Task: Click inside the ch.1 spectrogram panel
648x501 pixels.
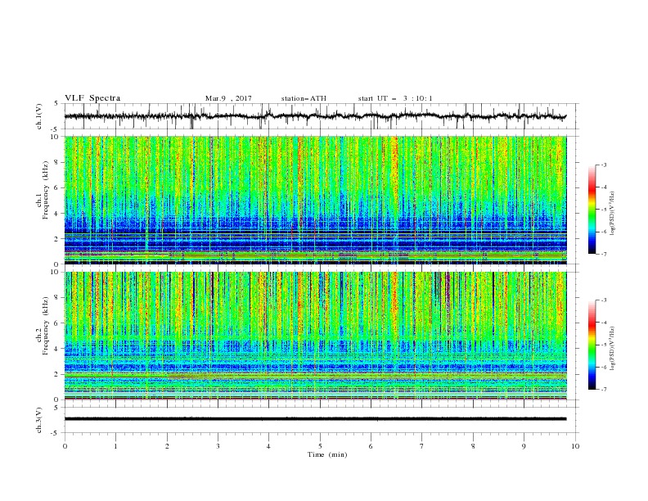Action: [315, 200]
